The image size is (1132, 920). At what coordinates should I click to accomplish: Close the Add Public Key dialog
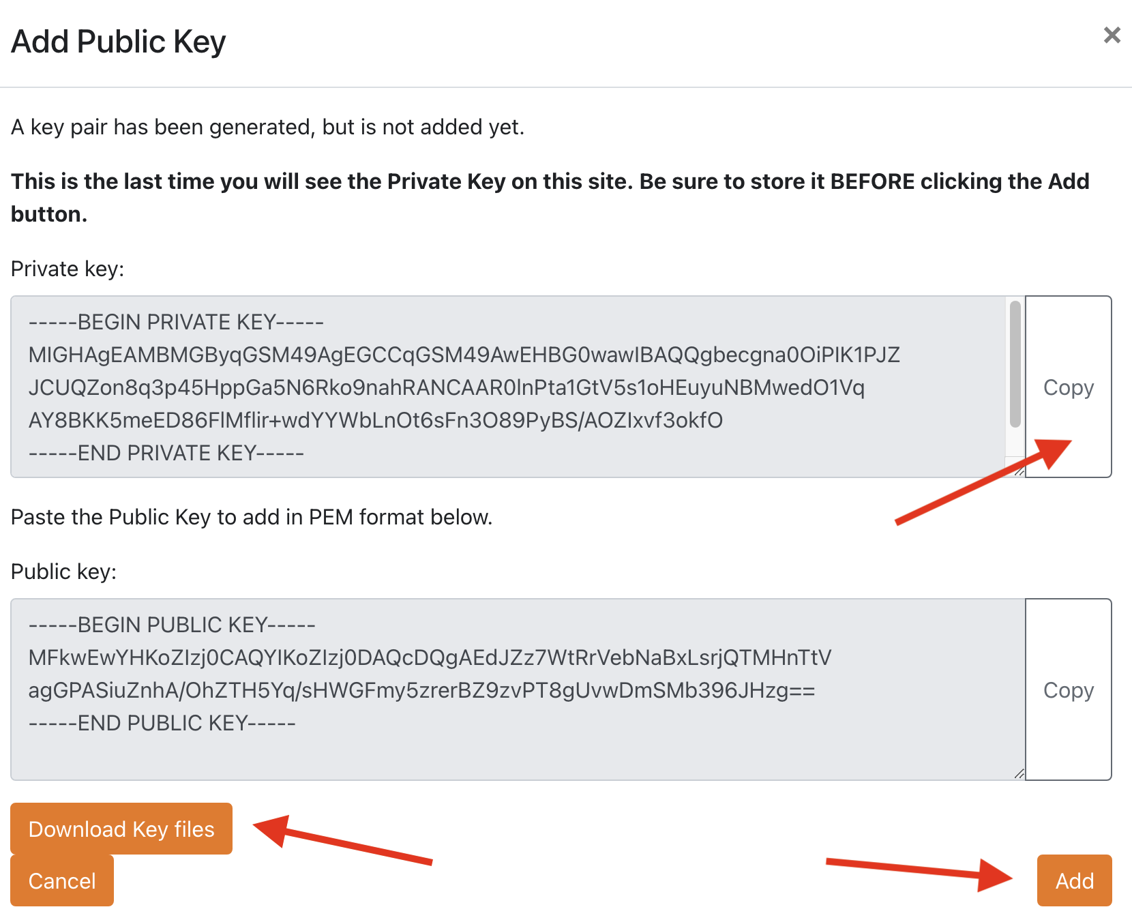click(x=1112, y=35)
